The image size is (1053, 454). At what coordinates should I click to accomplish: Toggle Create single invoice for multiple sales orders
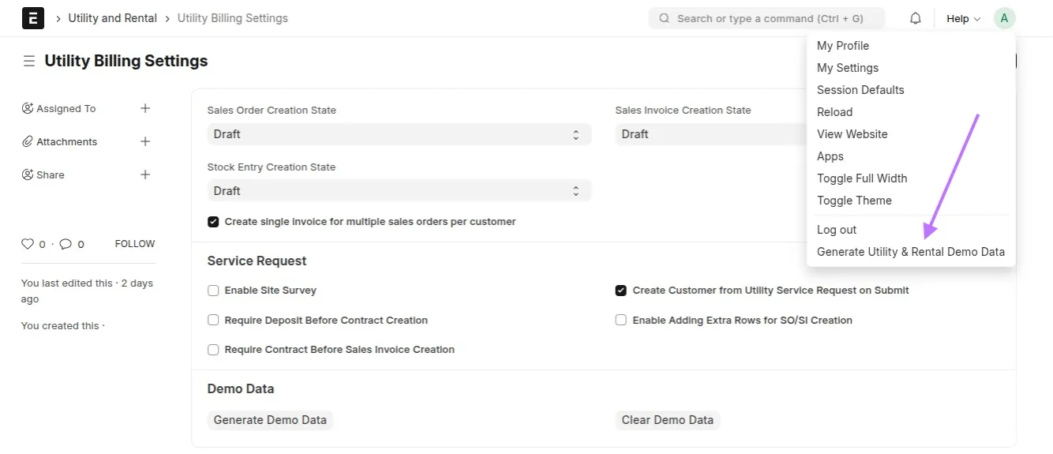tap(213, 222)
